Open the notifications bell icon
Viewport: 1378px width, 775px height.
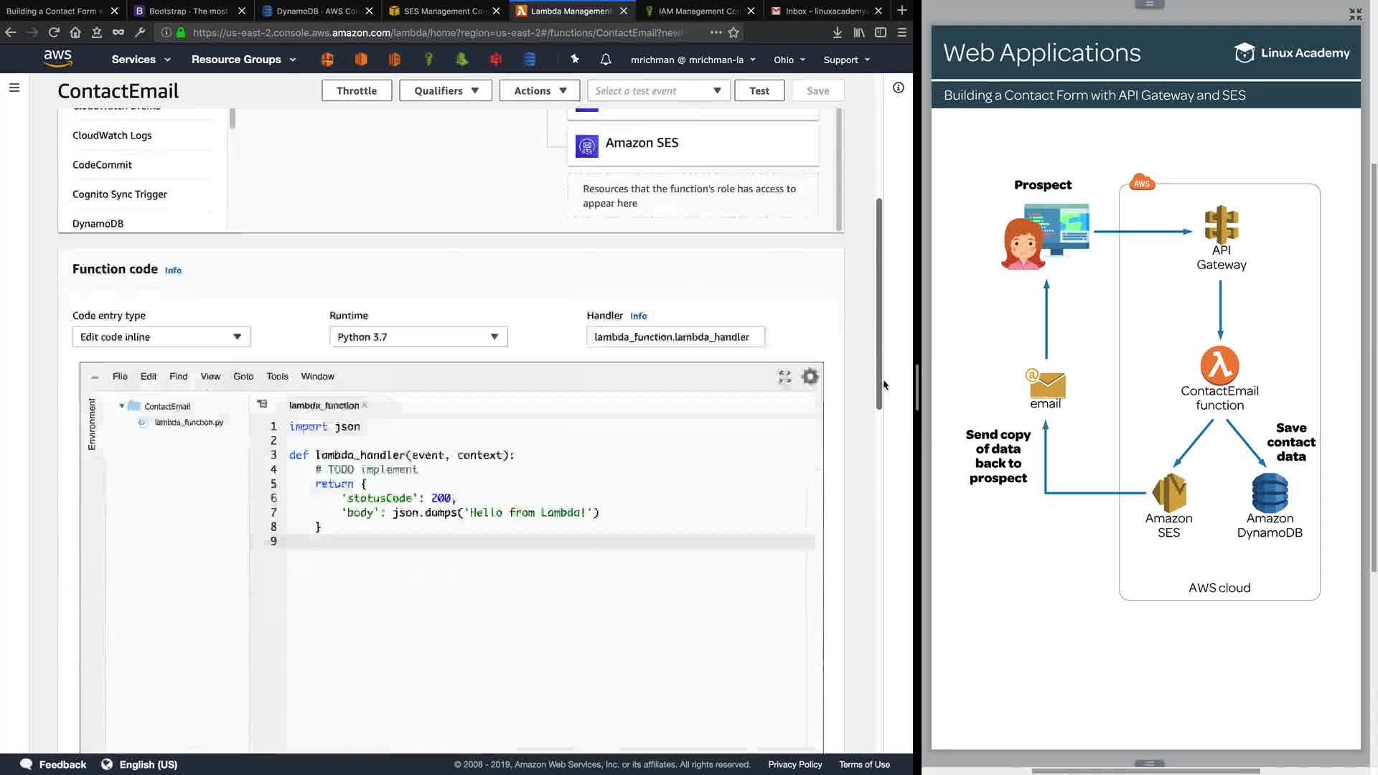[606, 60]
